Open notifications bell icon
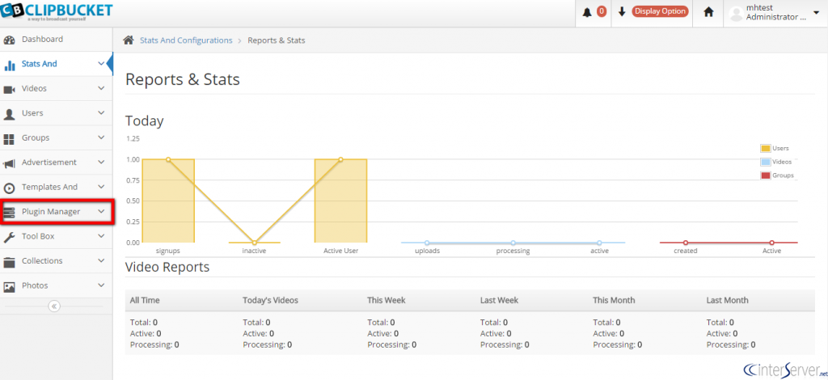828x380 pixels. [587, 12]
